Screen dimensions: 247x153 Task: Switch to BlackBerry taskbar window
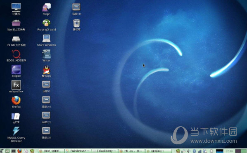[105, 151]
